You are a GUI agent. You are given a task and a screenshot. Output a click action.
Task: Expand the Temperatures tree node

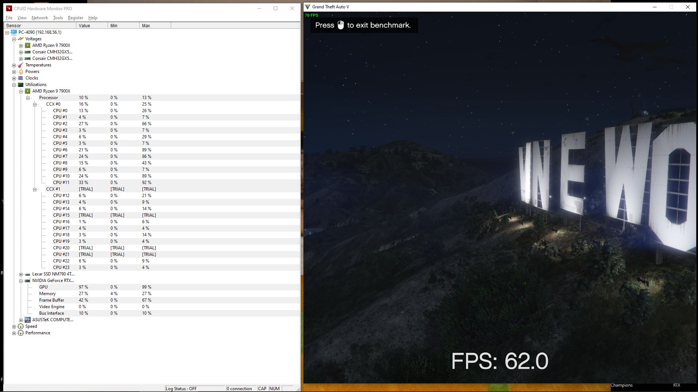(14, 65)
